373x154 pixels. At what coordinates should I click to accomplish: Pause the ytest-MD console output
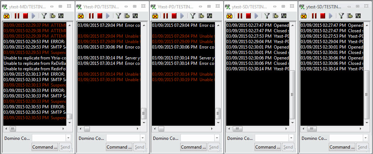pos(17,16)
